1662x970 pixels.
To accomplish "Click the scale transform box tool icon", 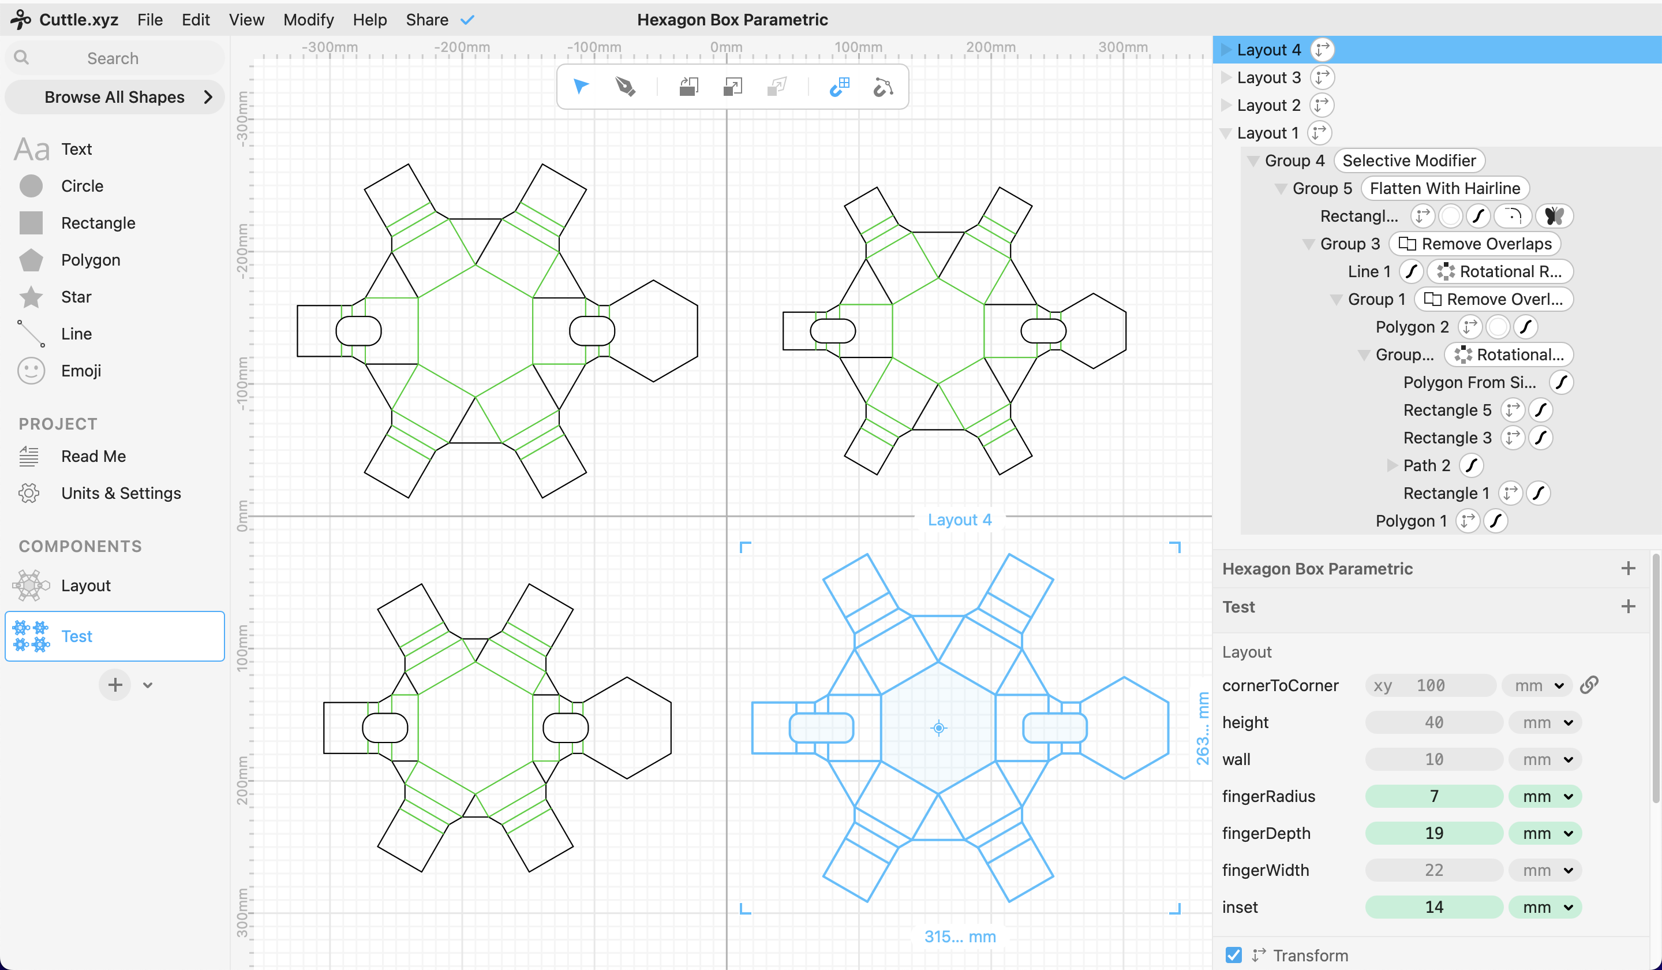I will tap(733, 87).
